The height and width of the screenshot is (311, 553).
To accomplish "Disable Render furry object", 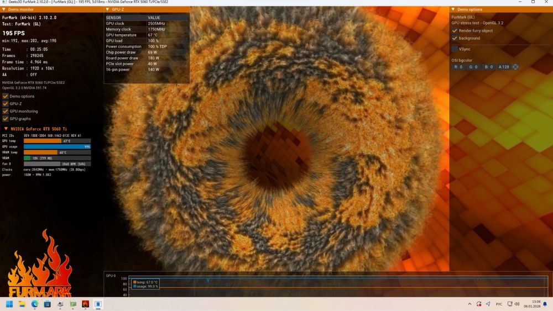I will (x=455, y=30).
